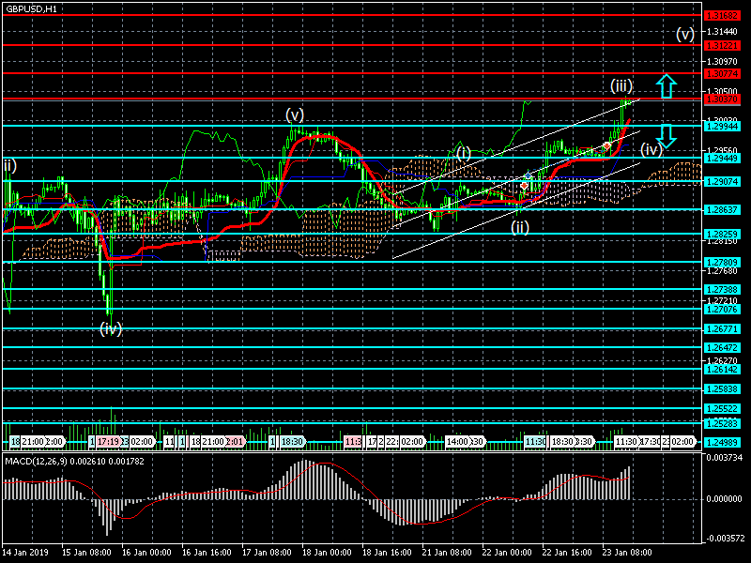This screenshot has height=563, width=751.
Task: Select the 1.24989 bottom price tag
Action: coord(722,441)
